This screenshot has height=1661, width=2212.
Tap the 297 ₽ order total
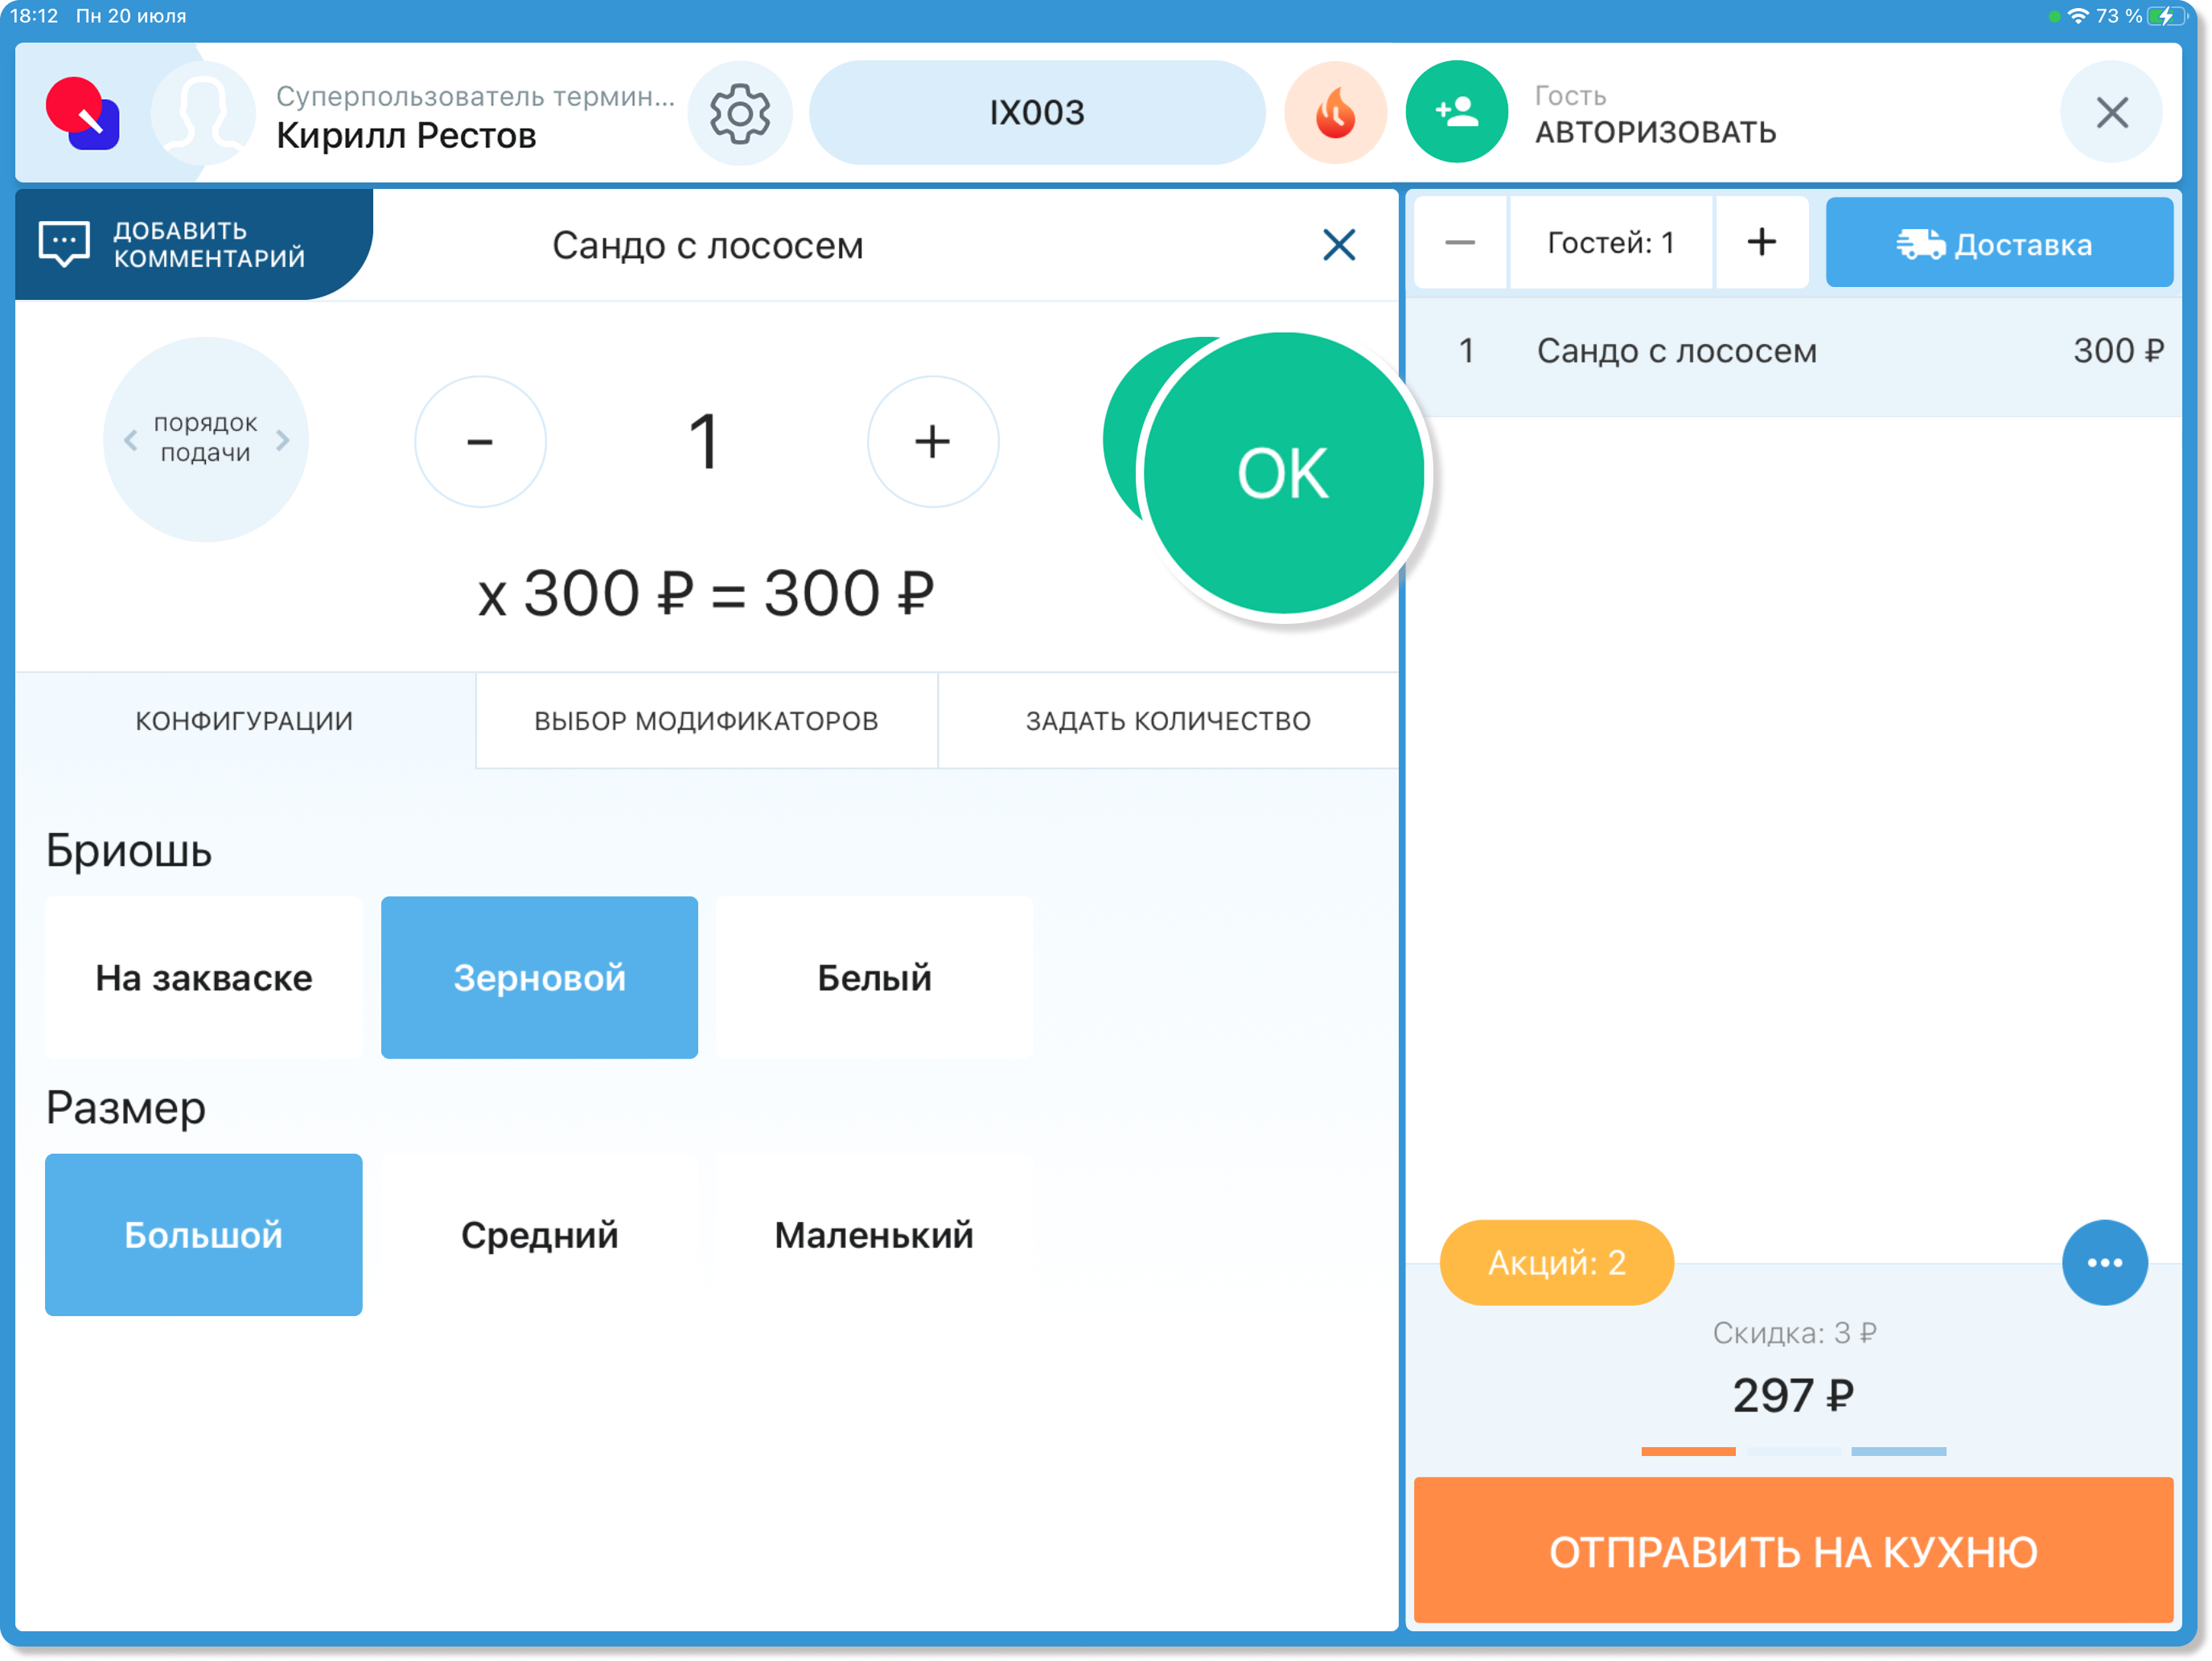tap(1794, 1395)
